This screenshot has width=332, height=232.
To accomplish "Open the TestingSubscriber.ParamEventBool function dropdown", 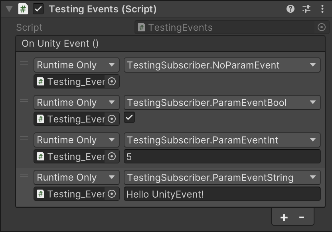I will (222, 103).
